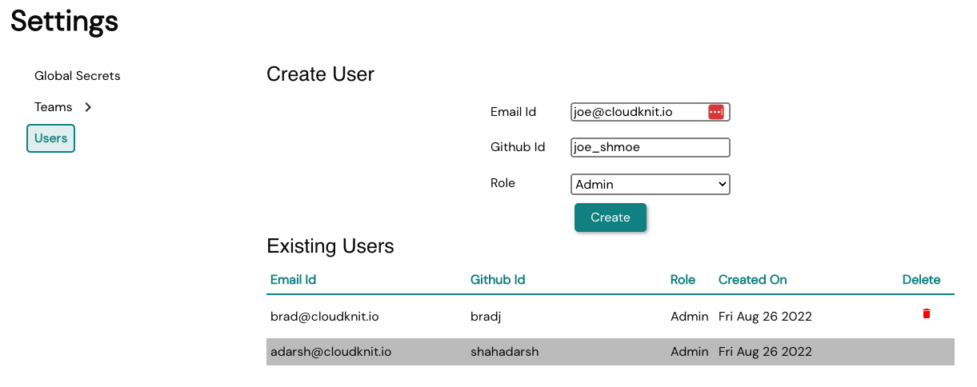
Task: Click the shahadarsh Github Id cell
Action: (x=505, y=352)
